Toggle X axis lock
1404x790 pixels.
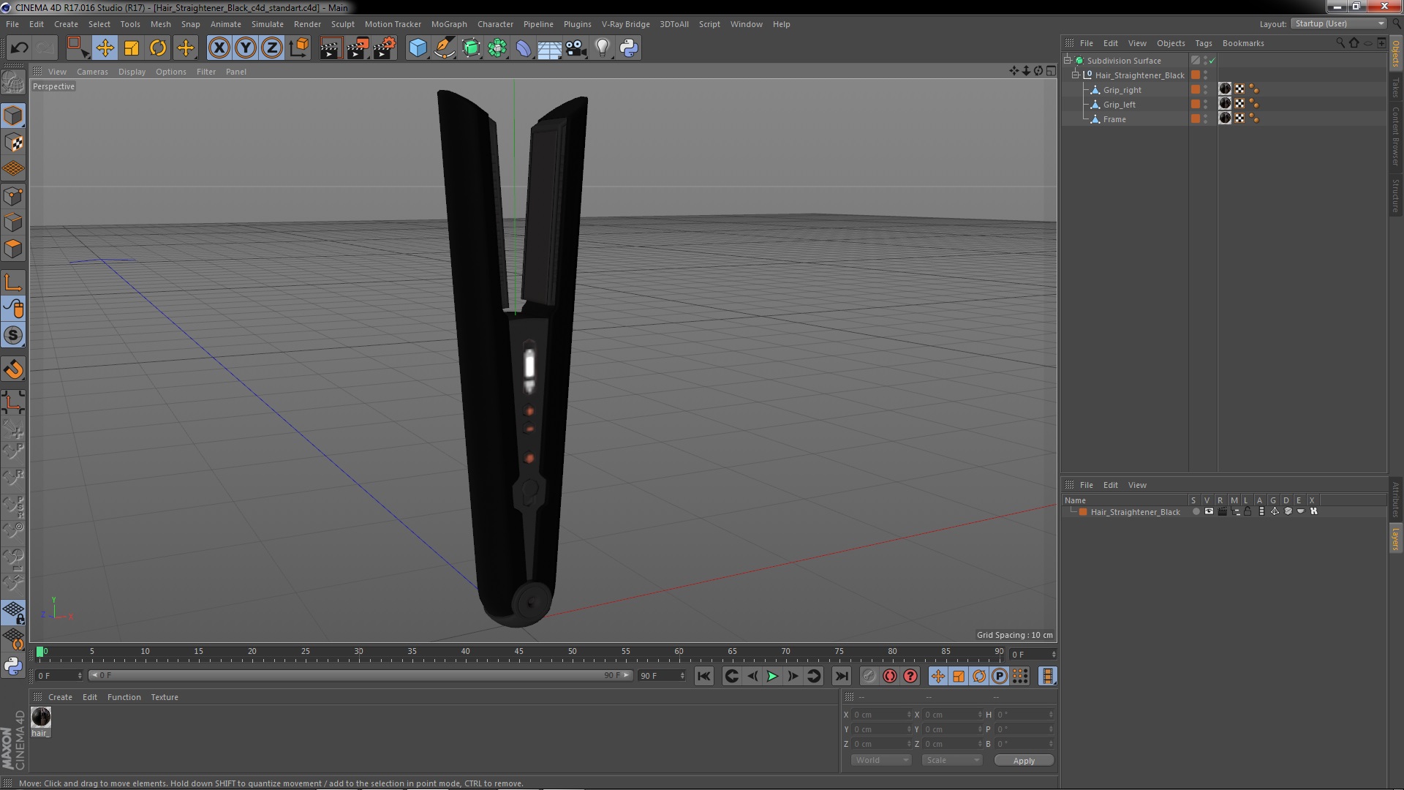(219, 48)
